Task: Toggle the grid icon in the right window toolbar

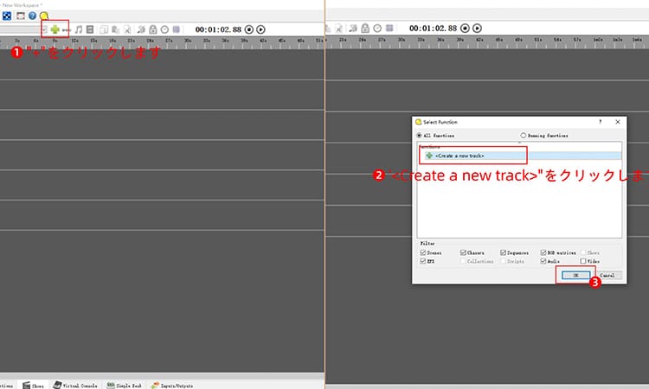Action: (x=389, y=29)
